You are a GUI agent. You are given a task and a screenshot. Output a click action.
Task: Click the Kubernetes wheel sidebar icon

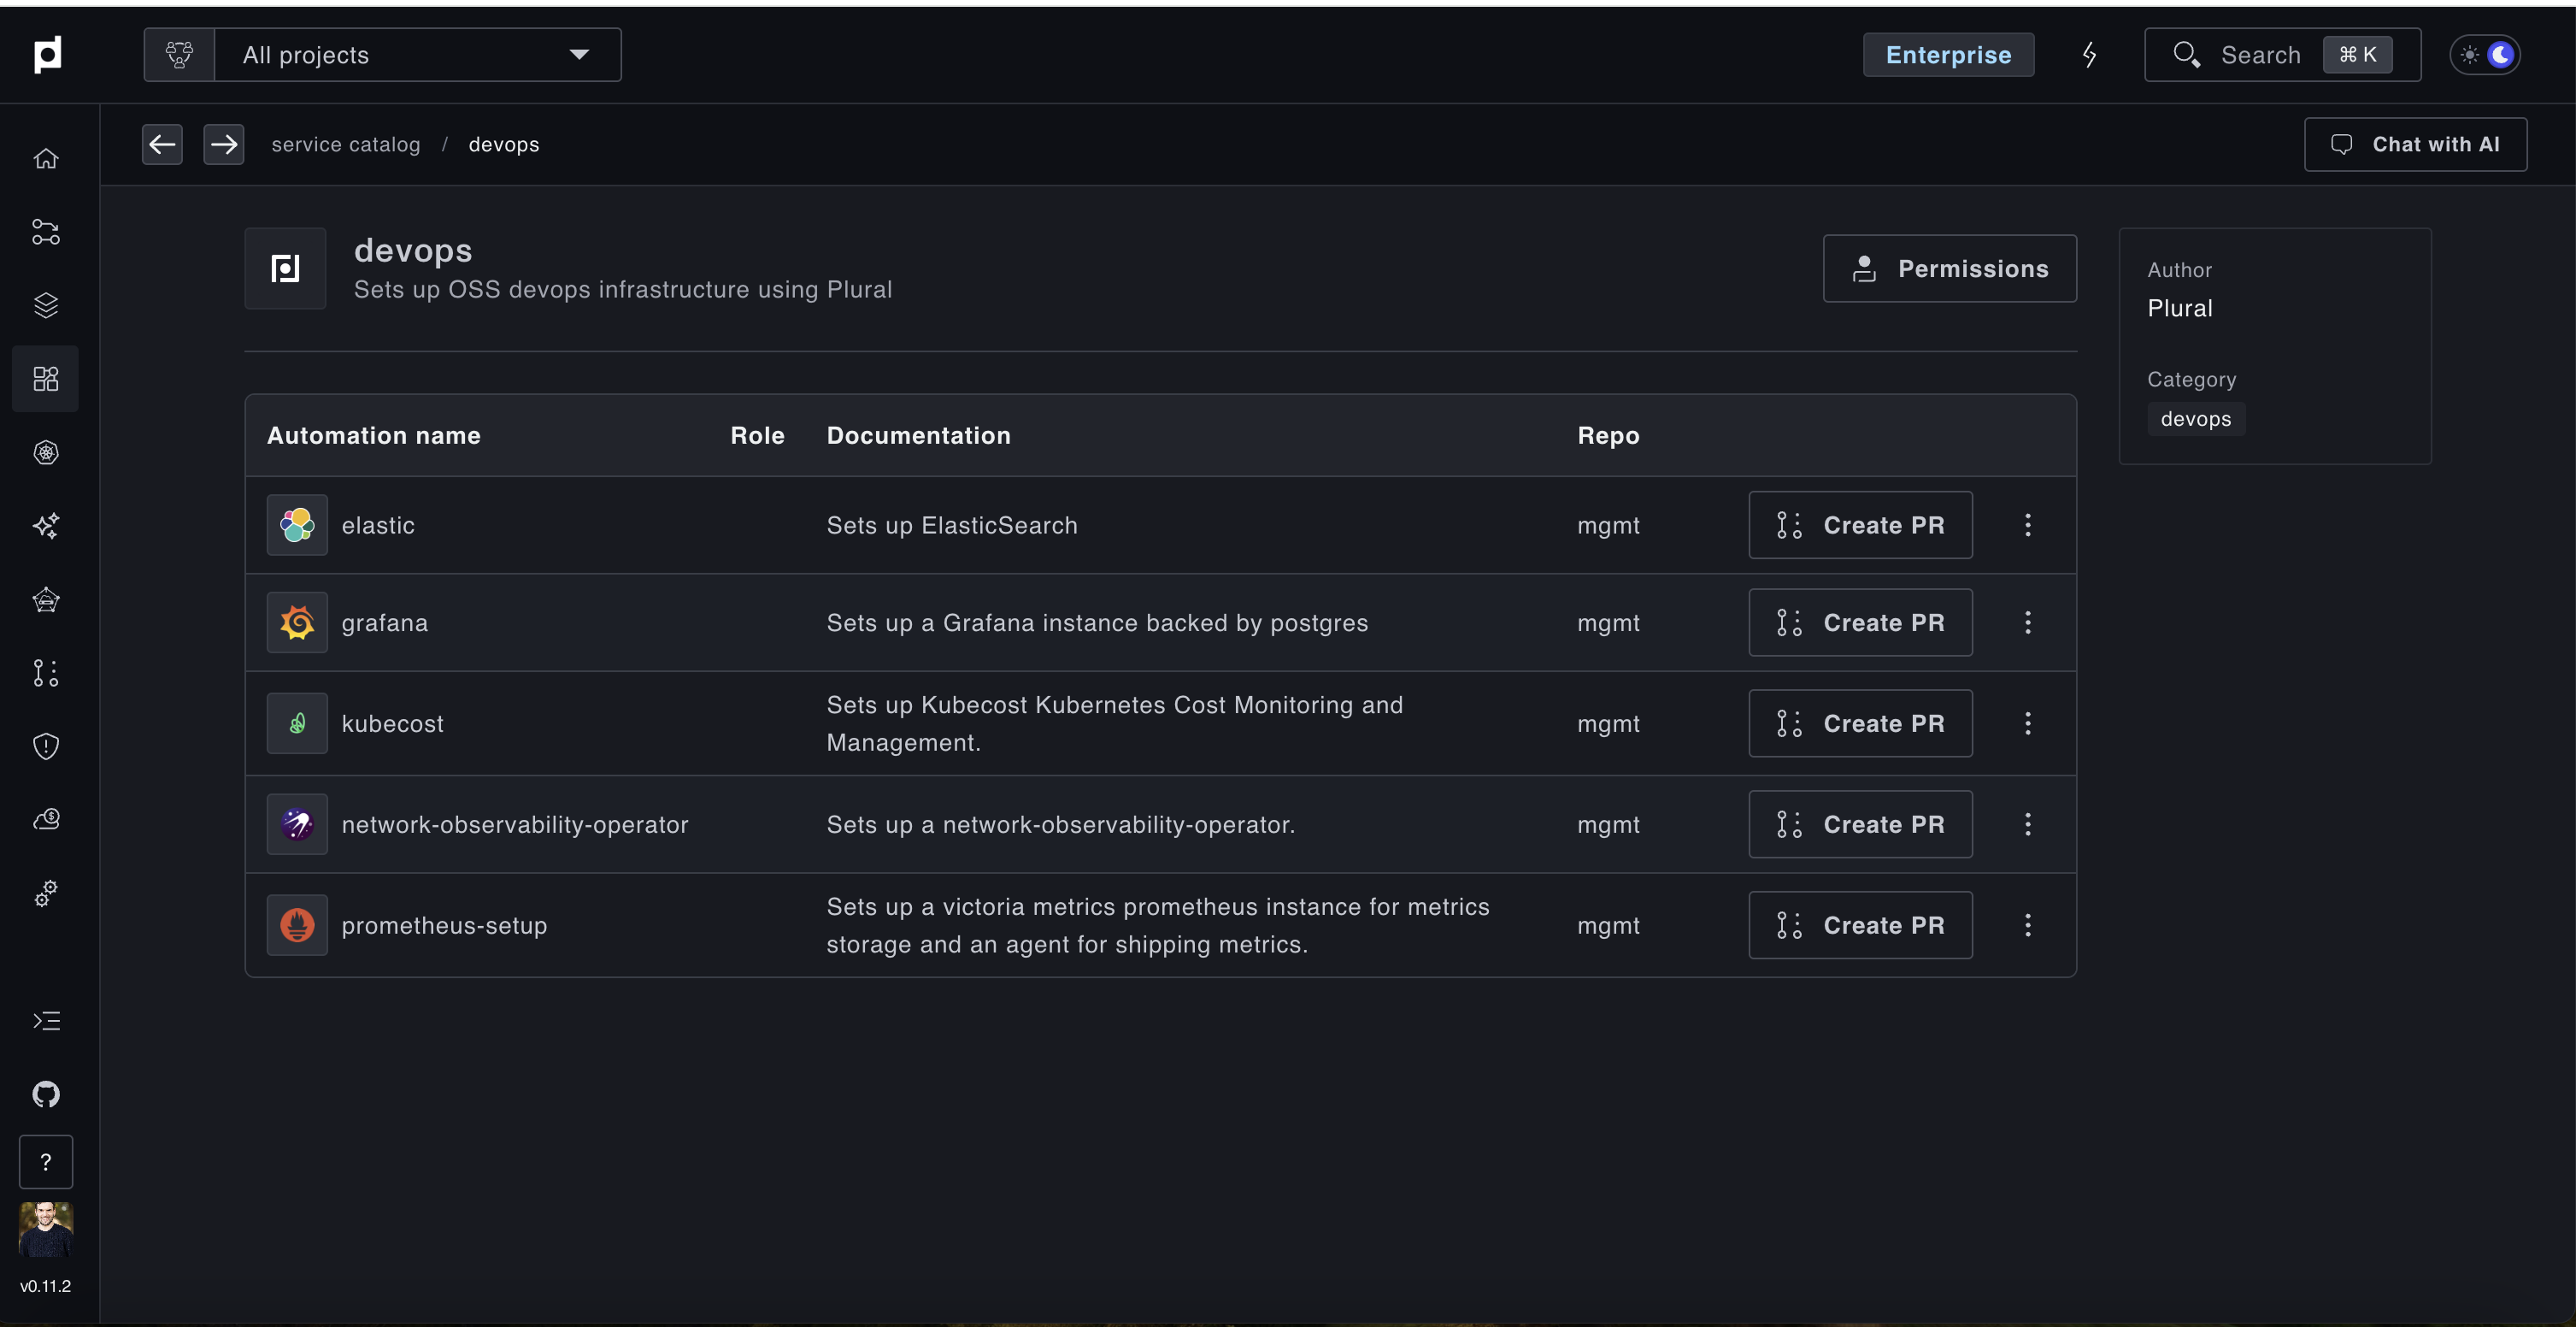point(46,452)
